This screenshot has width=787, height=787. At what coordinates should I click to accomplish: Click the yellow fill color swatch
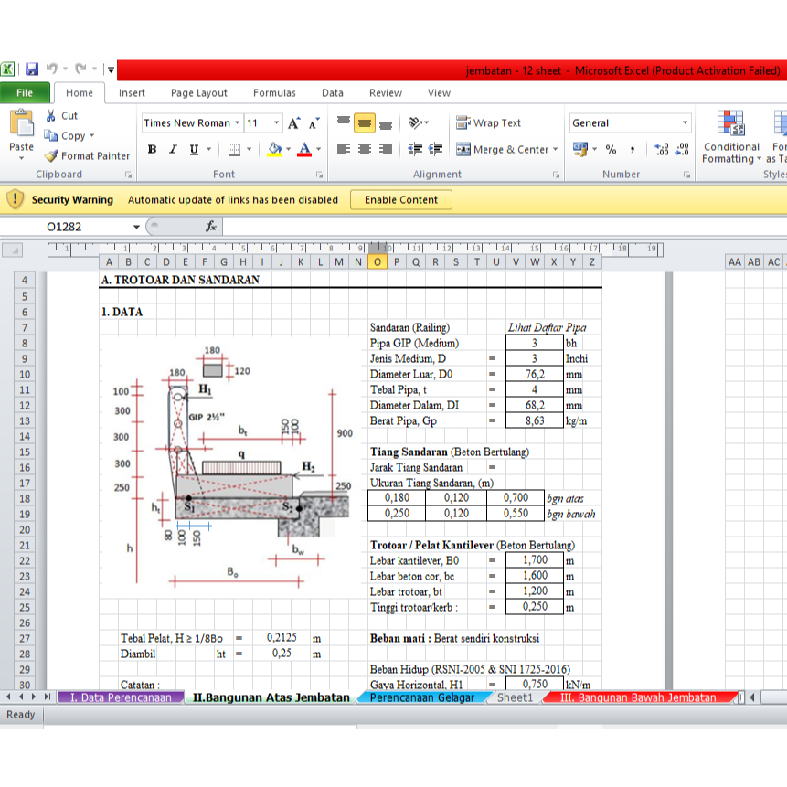(274, 150)
